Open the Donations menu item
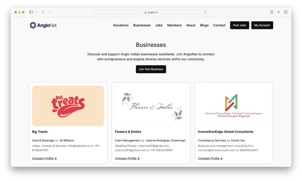 [121, 25]
